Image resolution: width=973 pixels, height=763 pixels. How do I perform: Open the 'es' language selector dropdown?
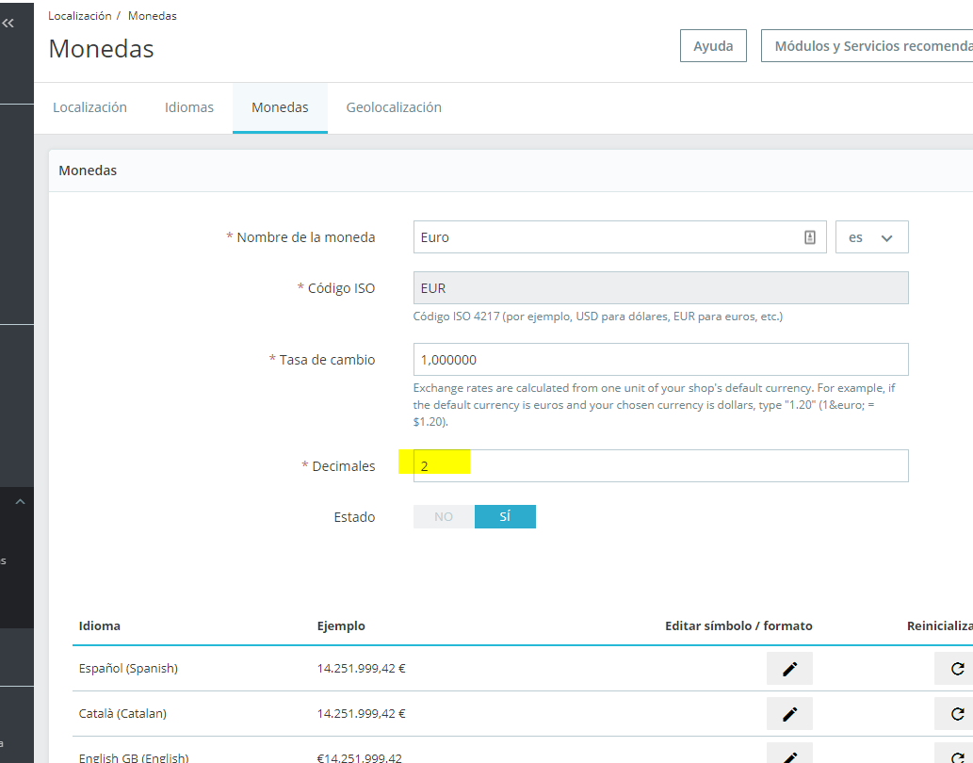pyautogui.click(x=871, y=236)
